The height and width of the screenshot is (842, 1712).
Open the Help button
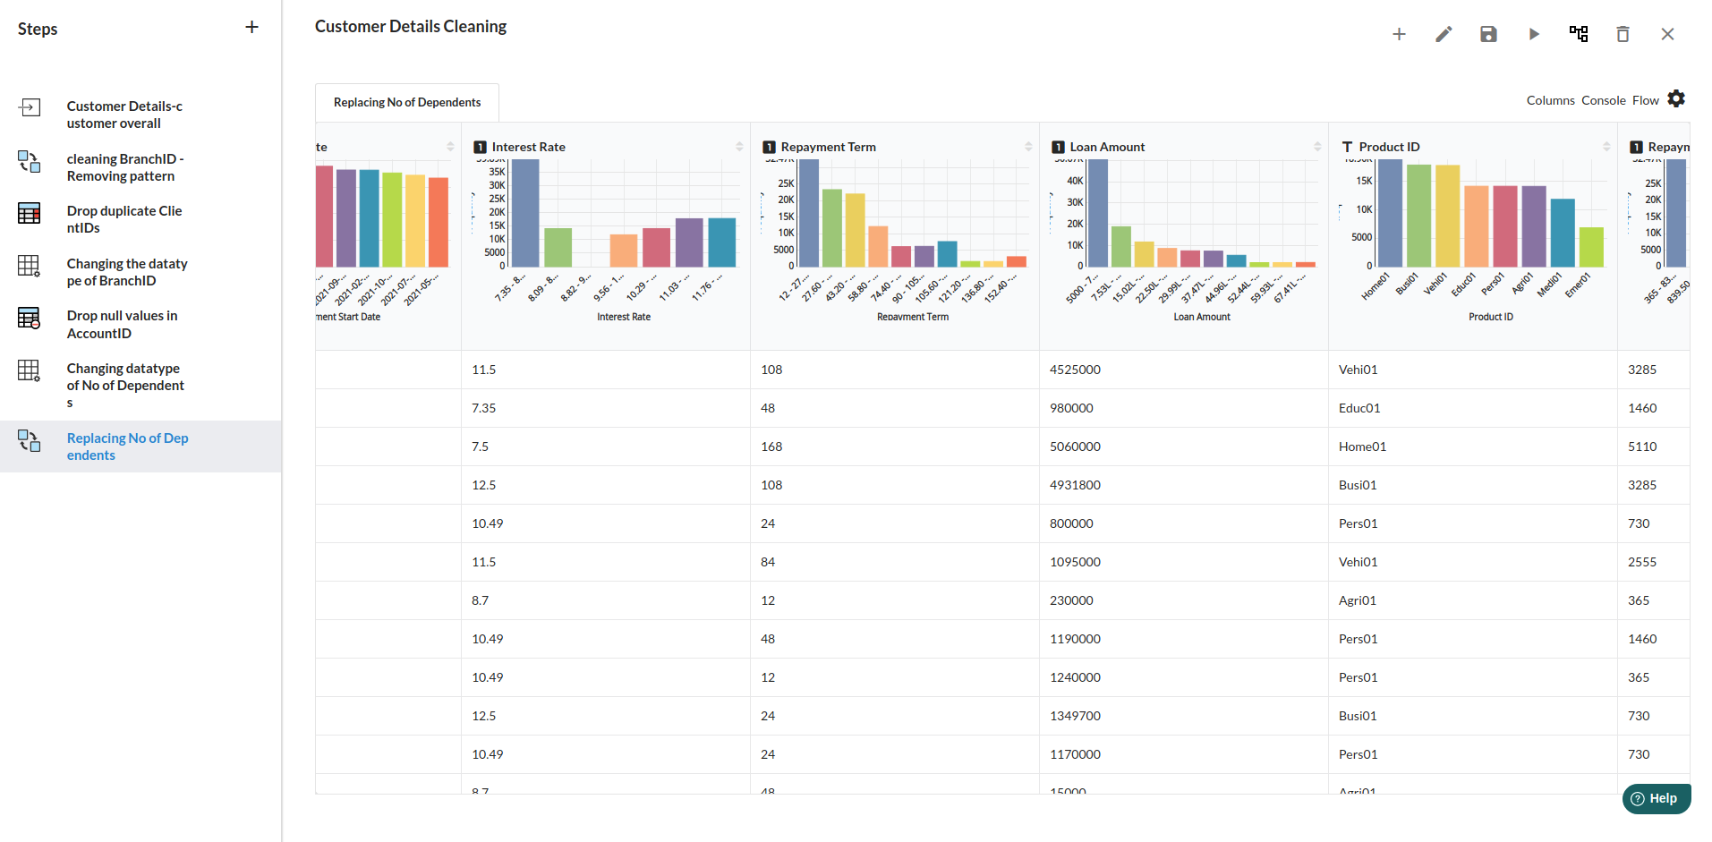point(1656,799)
